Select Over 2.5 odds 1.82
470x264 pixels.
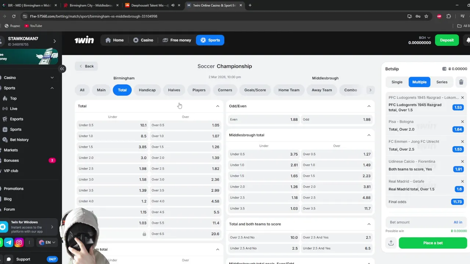pyautogui.click(x=185, y=169)
